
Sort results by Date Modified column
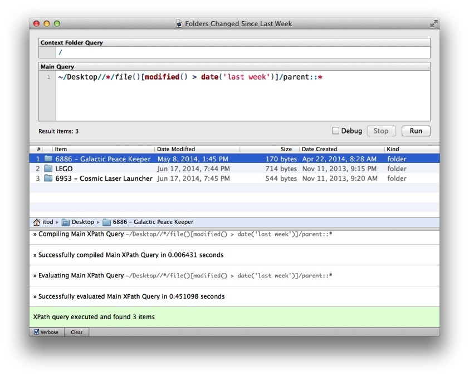coord(197,149)
